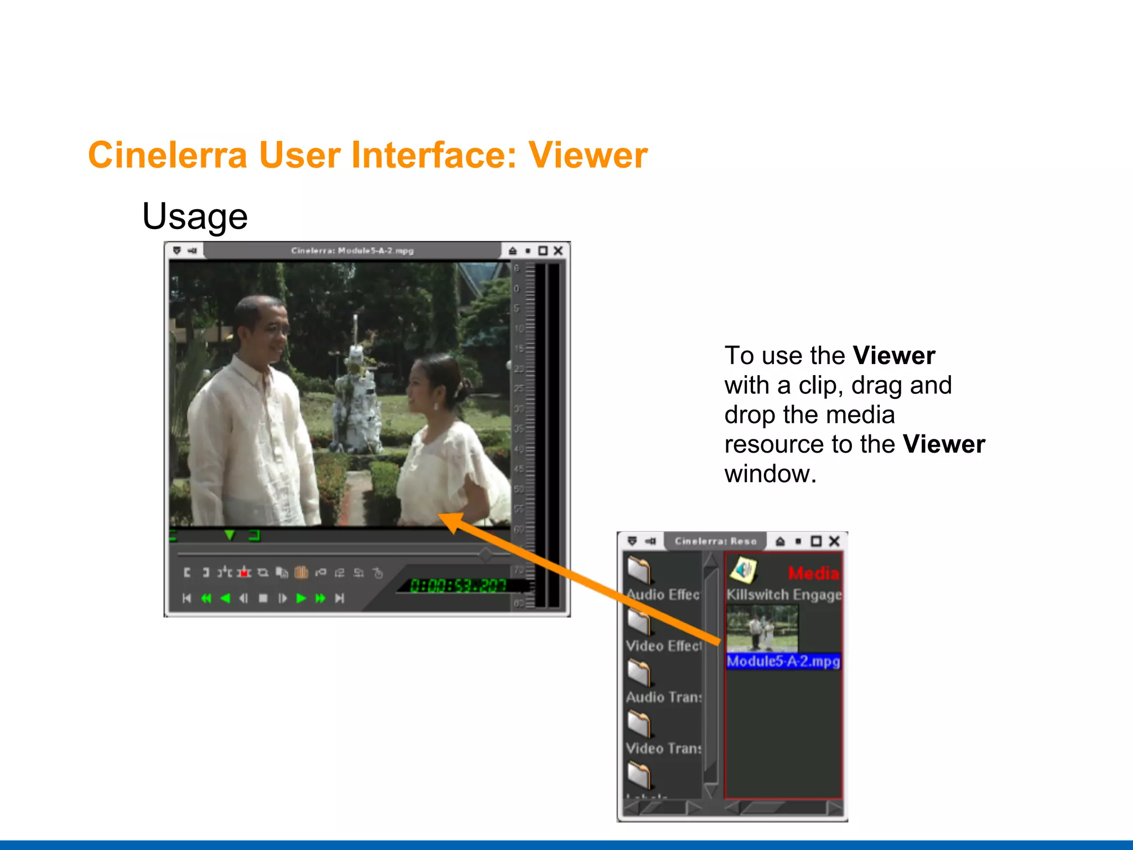
Task: Click the highlighted Module5-A-2.mpg filename
Action: point(783,661)
